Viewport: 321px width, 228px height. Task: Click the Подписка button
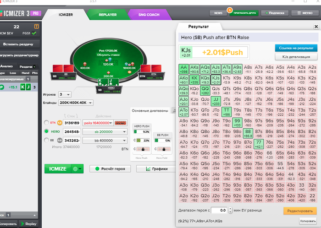[275, 13]
